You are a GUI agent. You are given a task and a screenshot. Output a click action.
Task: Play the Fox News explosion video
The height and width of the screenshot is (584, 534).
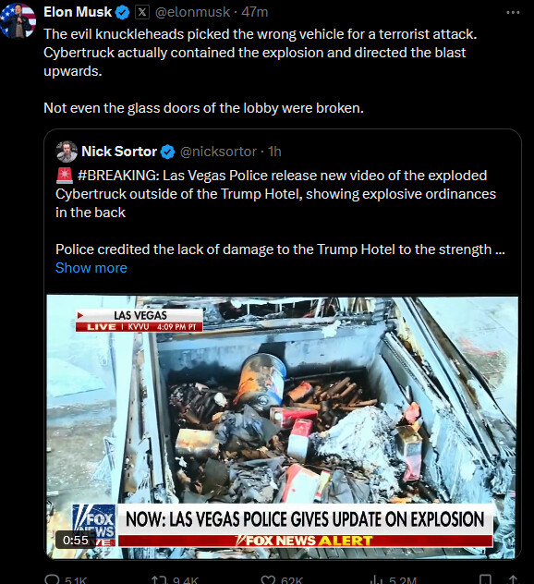click(283, 428)
